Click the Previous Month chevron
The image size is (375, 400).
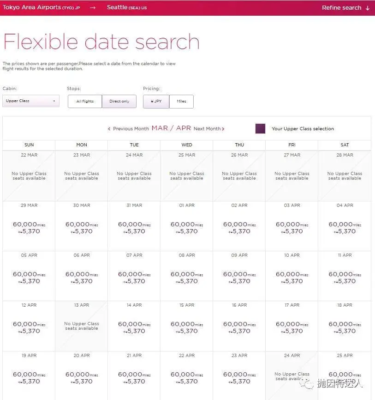109,129
